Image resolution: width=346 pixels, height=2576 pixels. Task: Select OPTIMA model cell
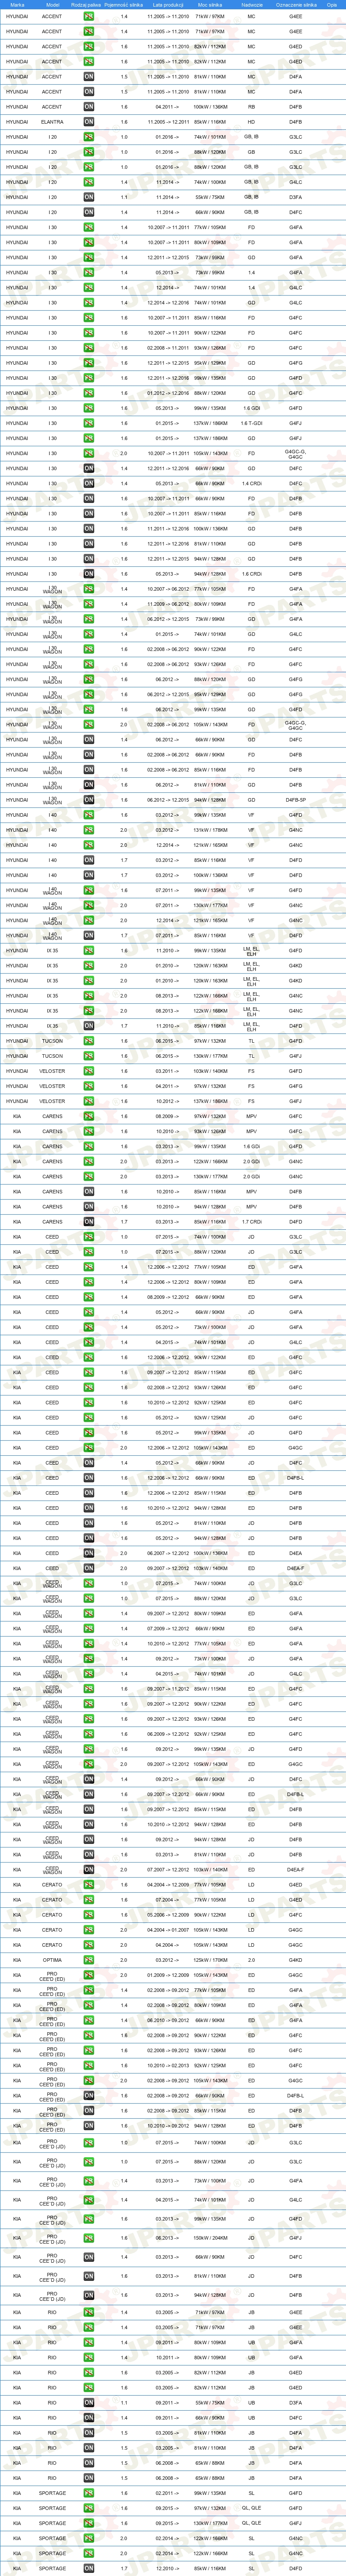[x=52, y=1960]
